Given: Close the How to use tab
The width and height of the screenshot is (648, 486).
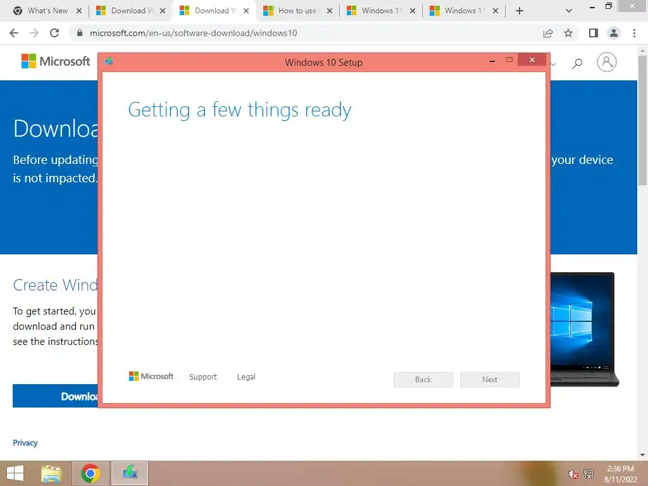Looking at the screenshot, I should tap(329, 11).
